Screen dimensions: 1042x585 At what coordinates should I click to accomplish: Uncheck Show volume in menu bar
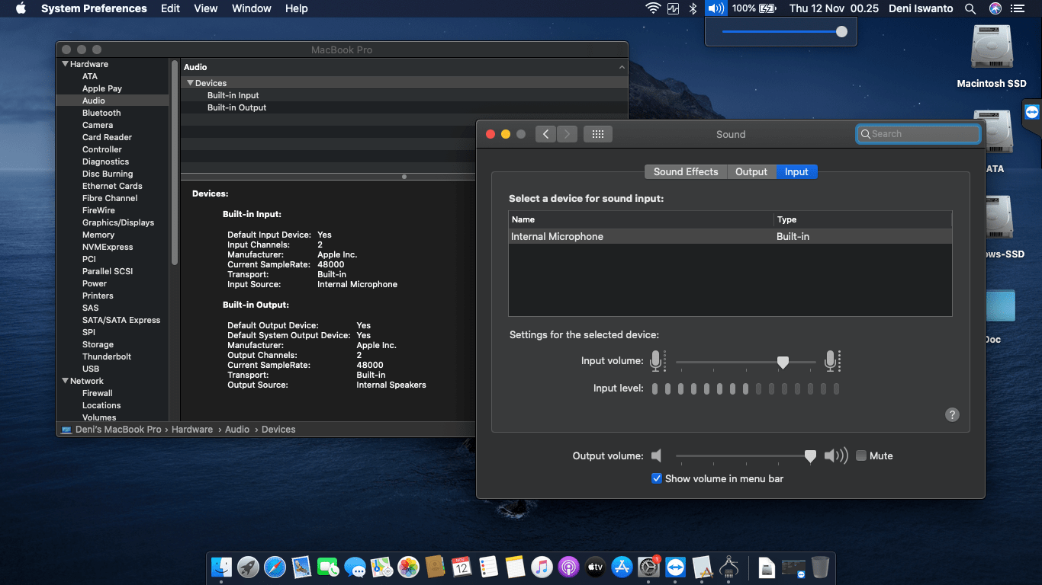[x=656, y=478]
